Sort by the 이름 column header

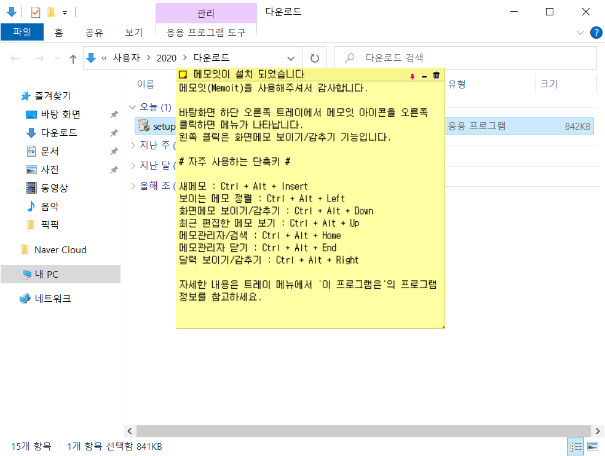point(146,84)
